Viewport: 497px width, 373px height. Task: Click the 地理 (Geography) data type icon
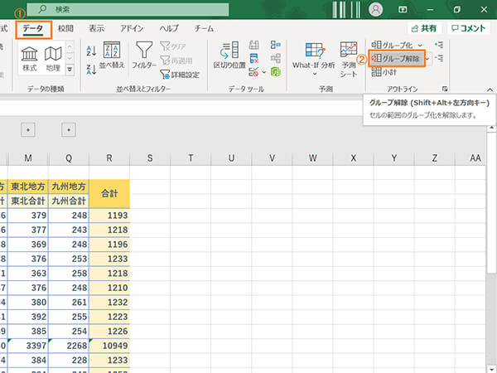(x=53, y=55)
